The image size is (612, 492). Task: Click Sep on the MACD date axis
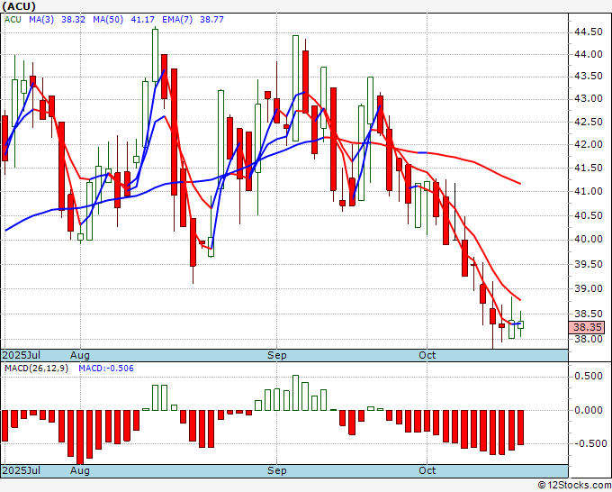point(276,471)
